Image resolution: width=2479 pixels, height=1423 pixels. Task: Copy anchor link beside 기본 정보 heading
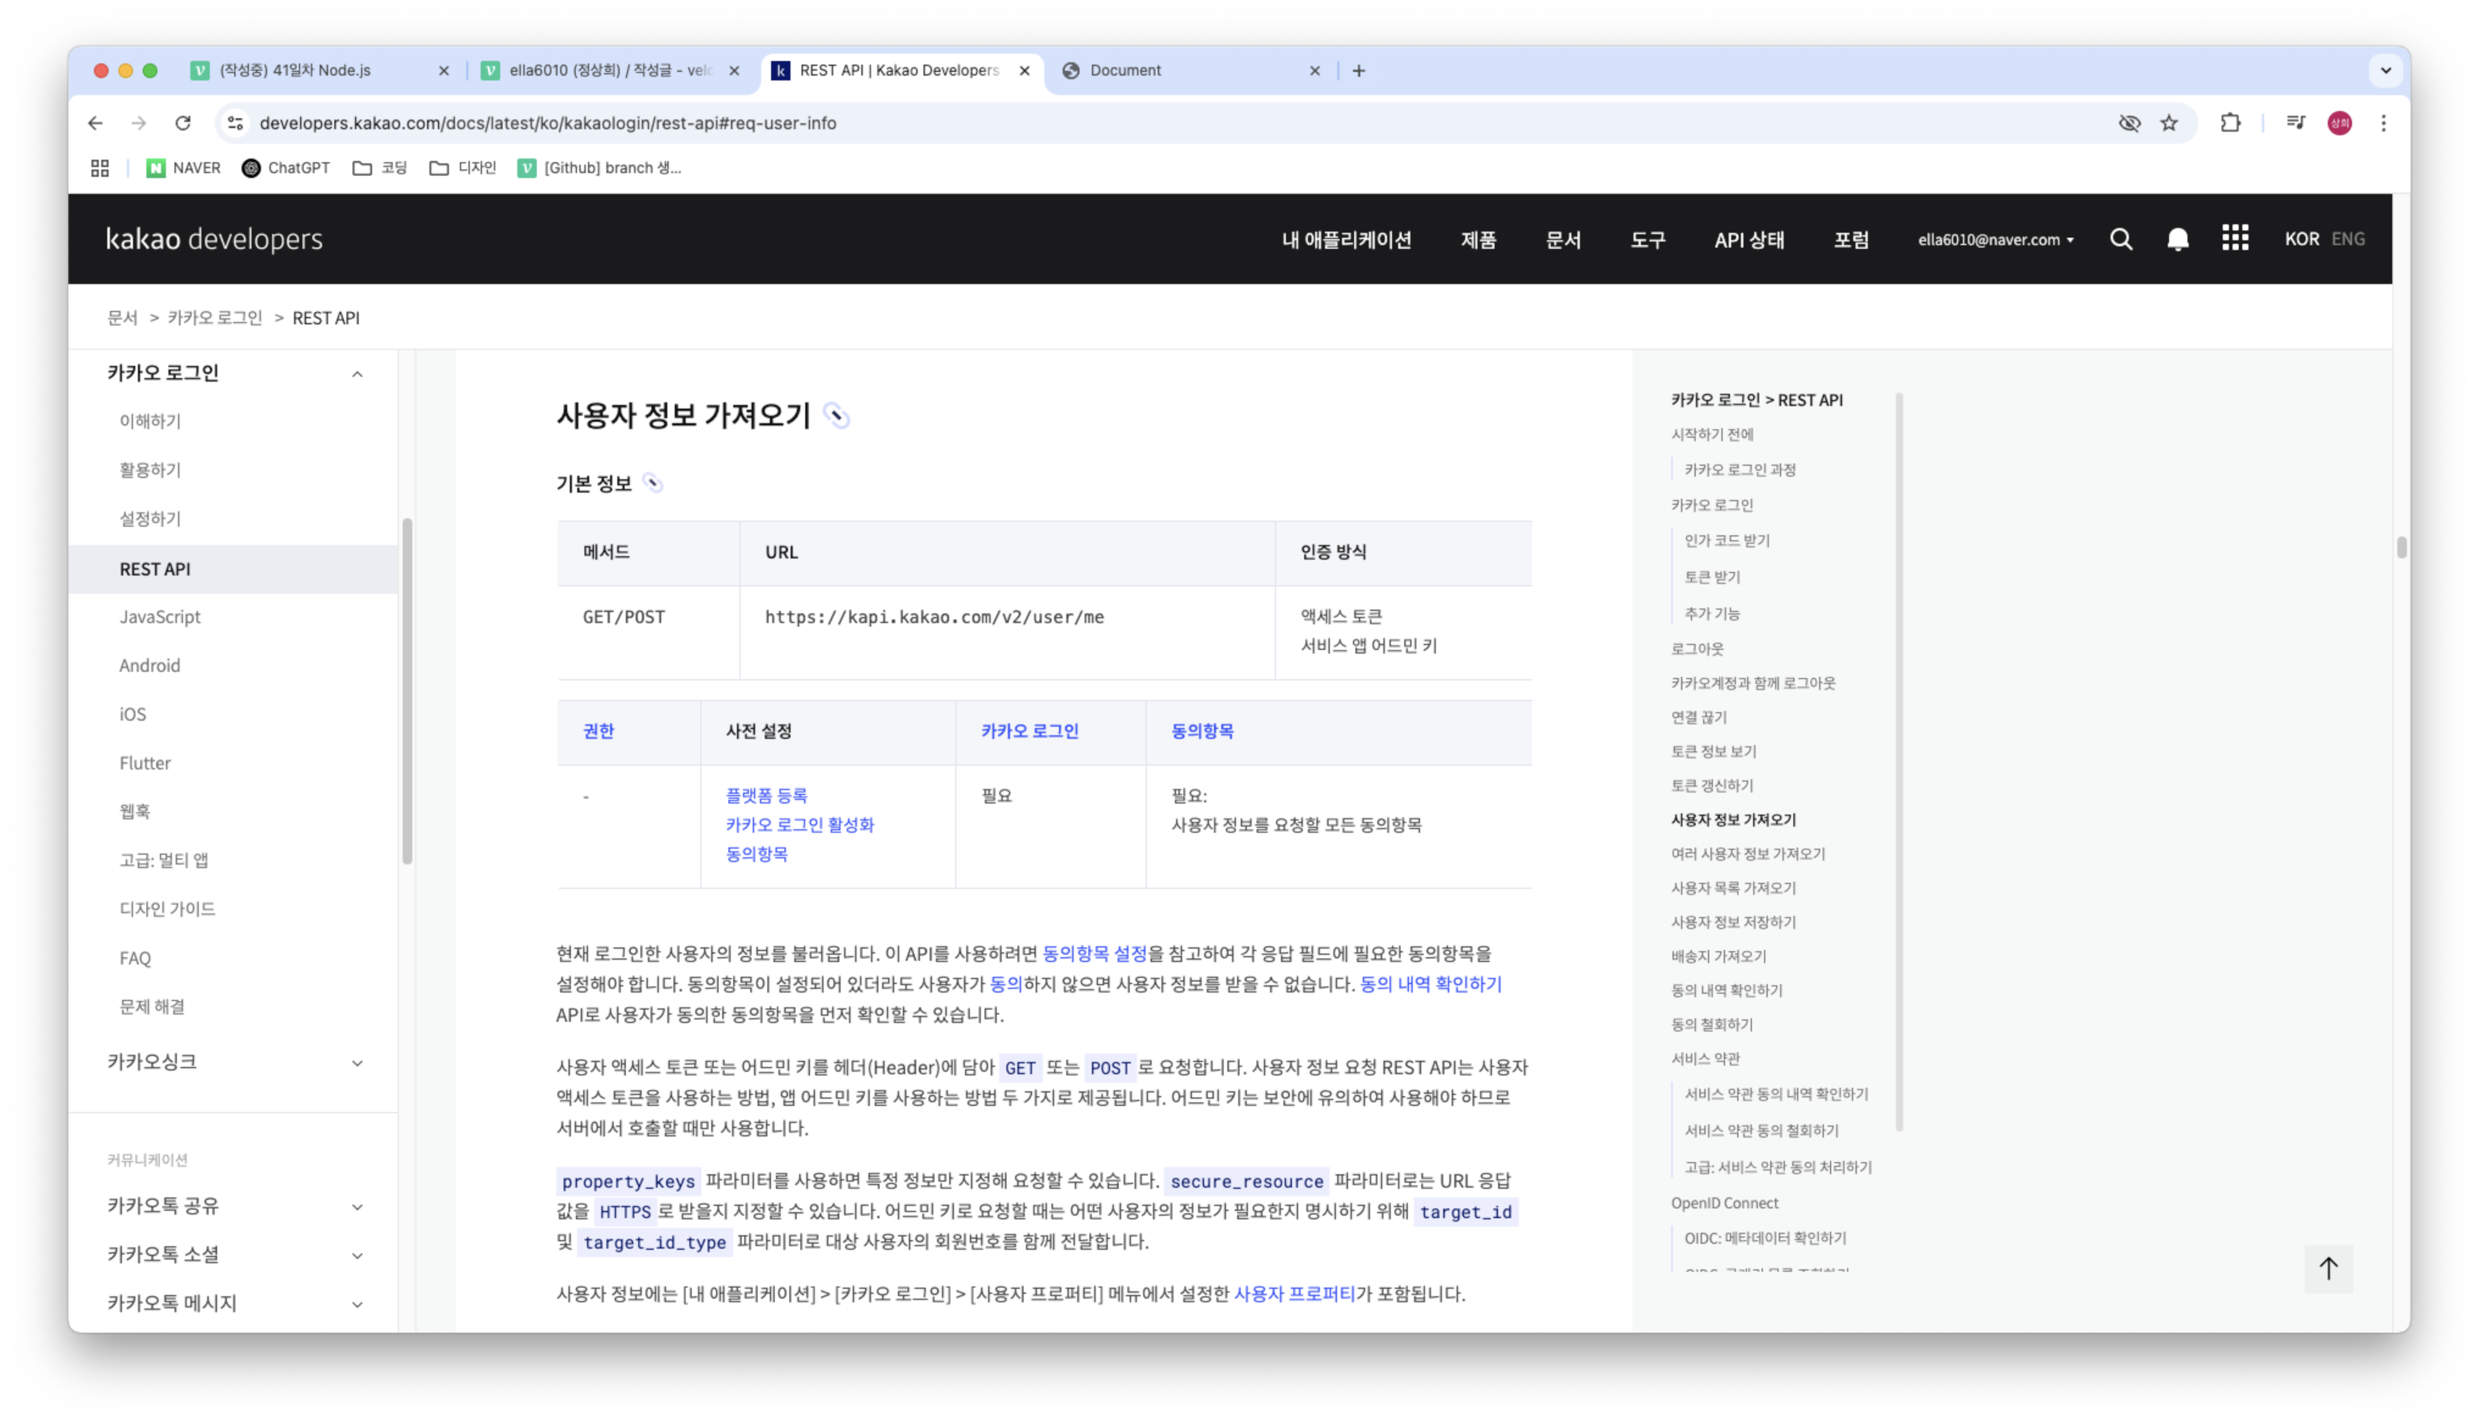pos(653,483)
